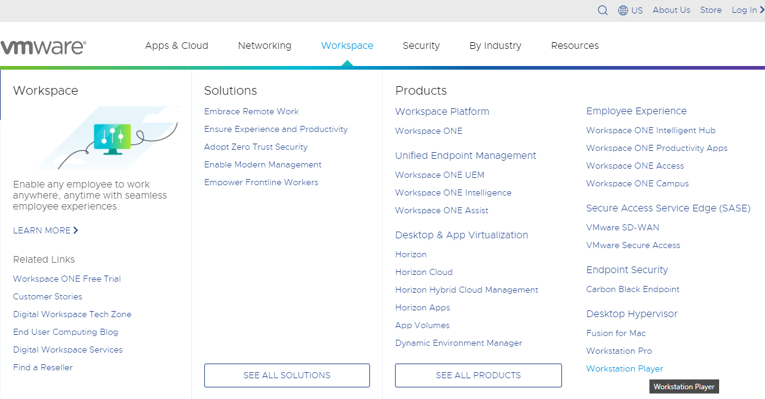Open Horizon Hybrid Cloud Management
This screenshot has height=399, width=765.
click(x=467, y=290)
